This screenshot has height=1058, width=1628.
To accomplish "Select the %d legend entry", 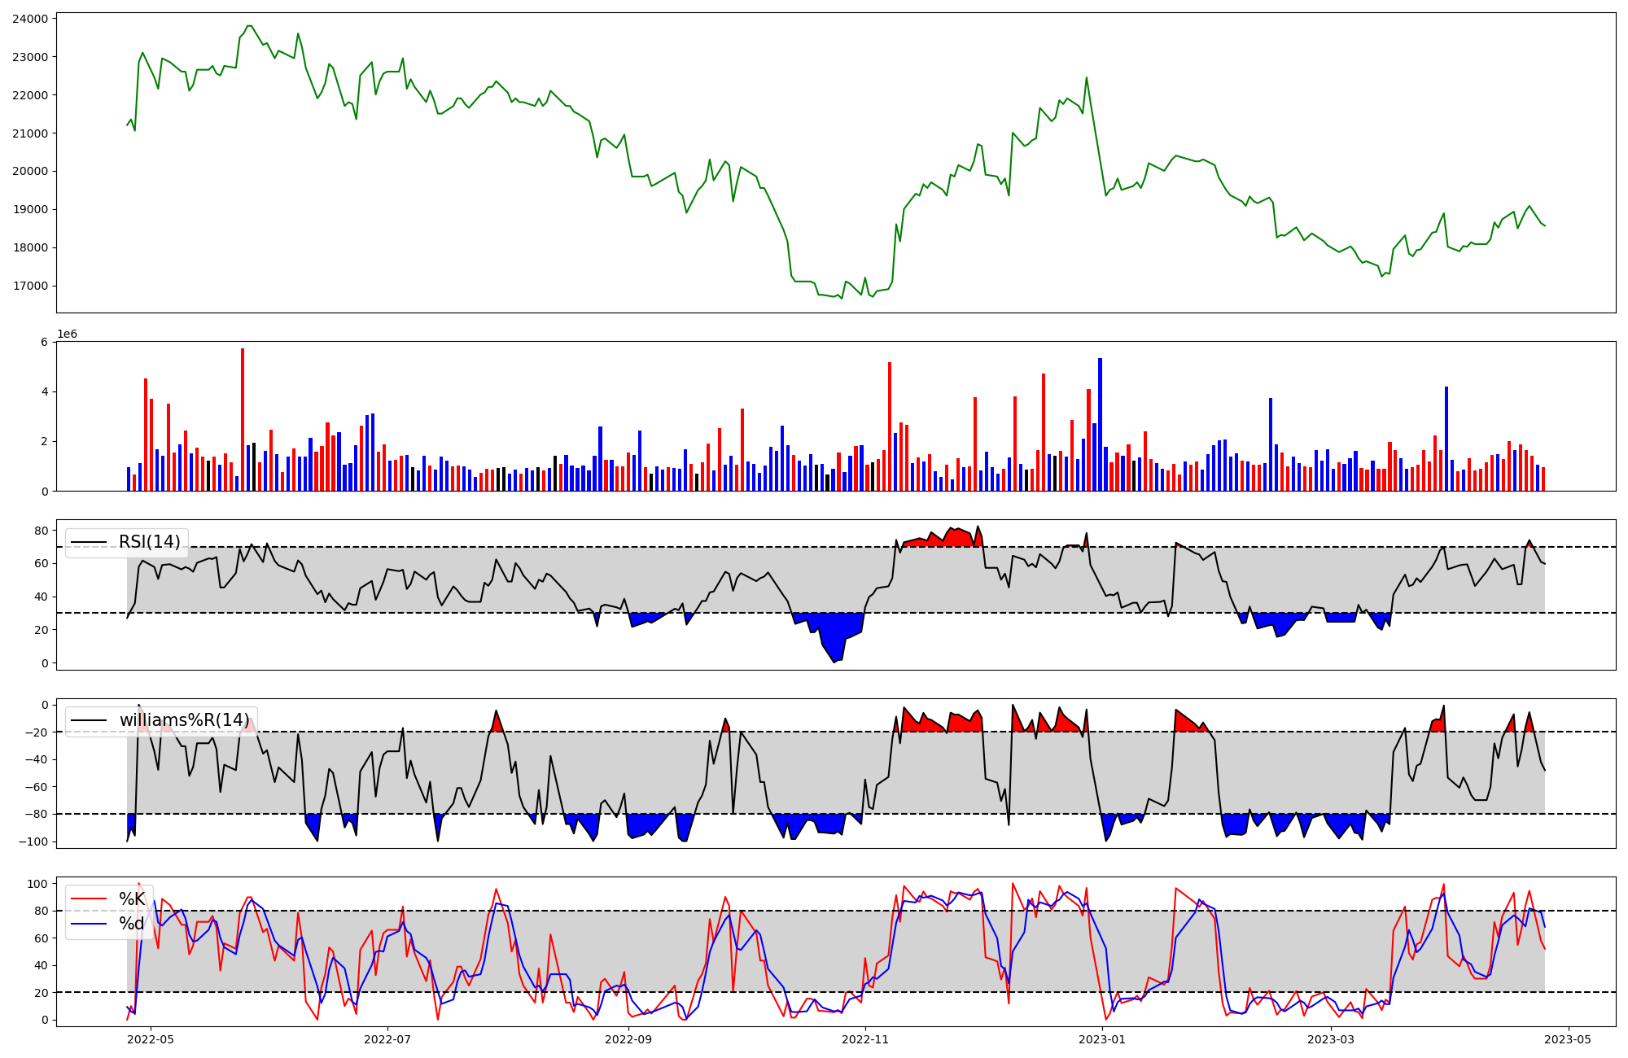I will (132, 924).
